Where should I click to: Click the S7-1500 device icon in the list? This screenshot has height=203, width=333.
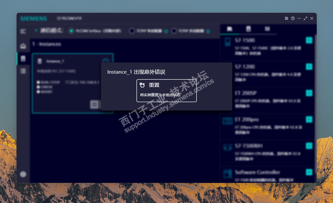[x=228, y=42]
